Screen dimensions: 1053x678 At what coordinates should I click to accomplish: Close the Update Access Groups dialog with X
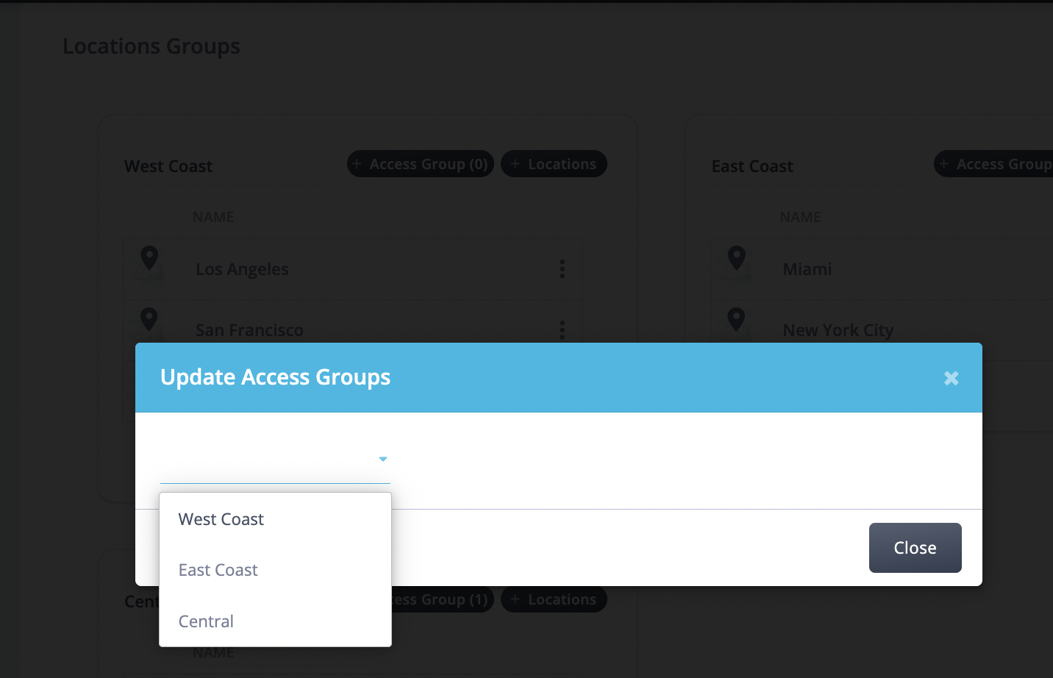[x=951, y=378]
